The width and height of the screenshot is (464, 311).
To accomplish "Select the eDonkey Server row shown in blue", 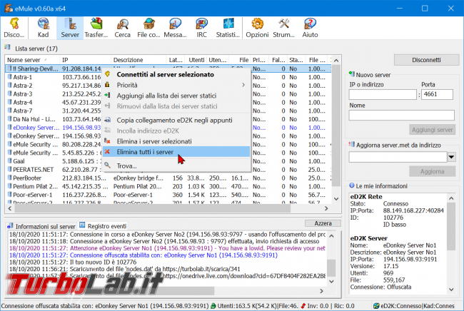I will [x=168, y=128].
